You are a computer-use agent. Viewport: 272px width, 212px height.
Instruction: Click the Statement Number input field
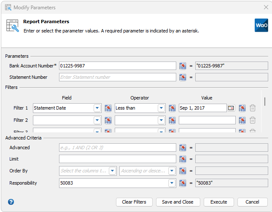117,77
